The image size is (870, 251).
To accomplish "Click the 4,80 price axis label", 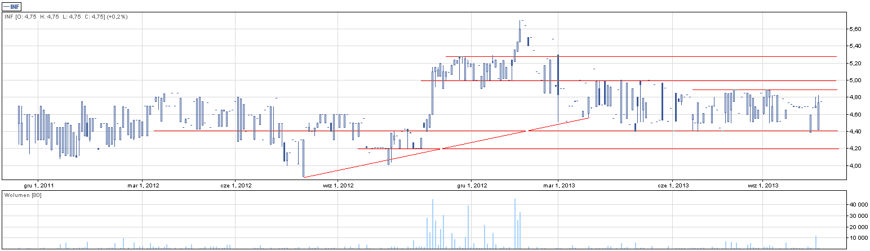I will [x=855, y=97].
